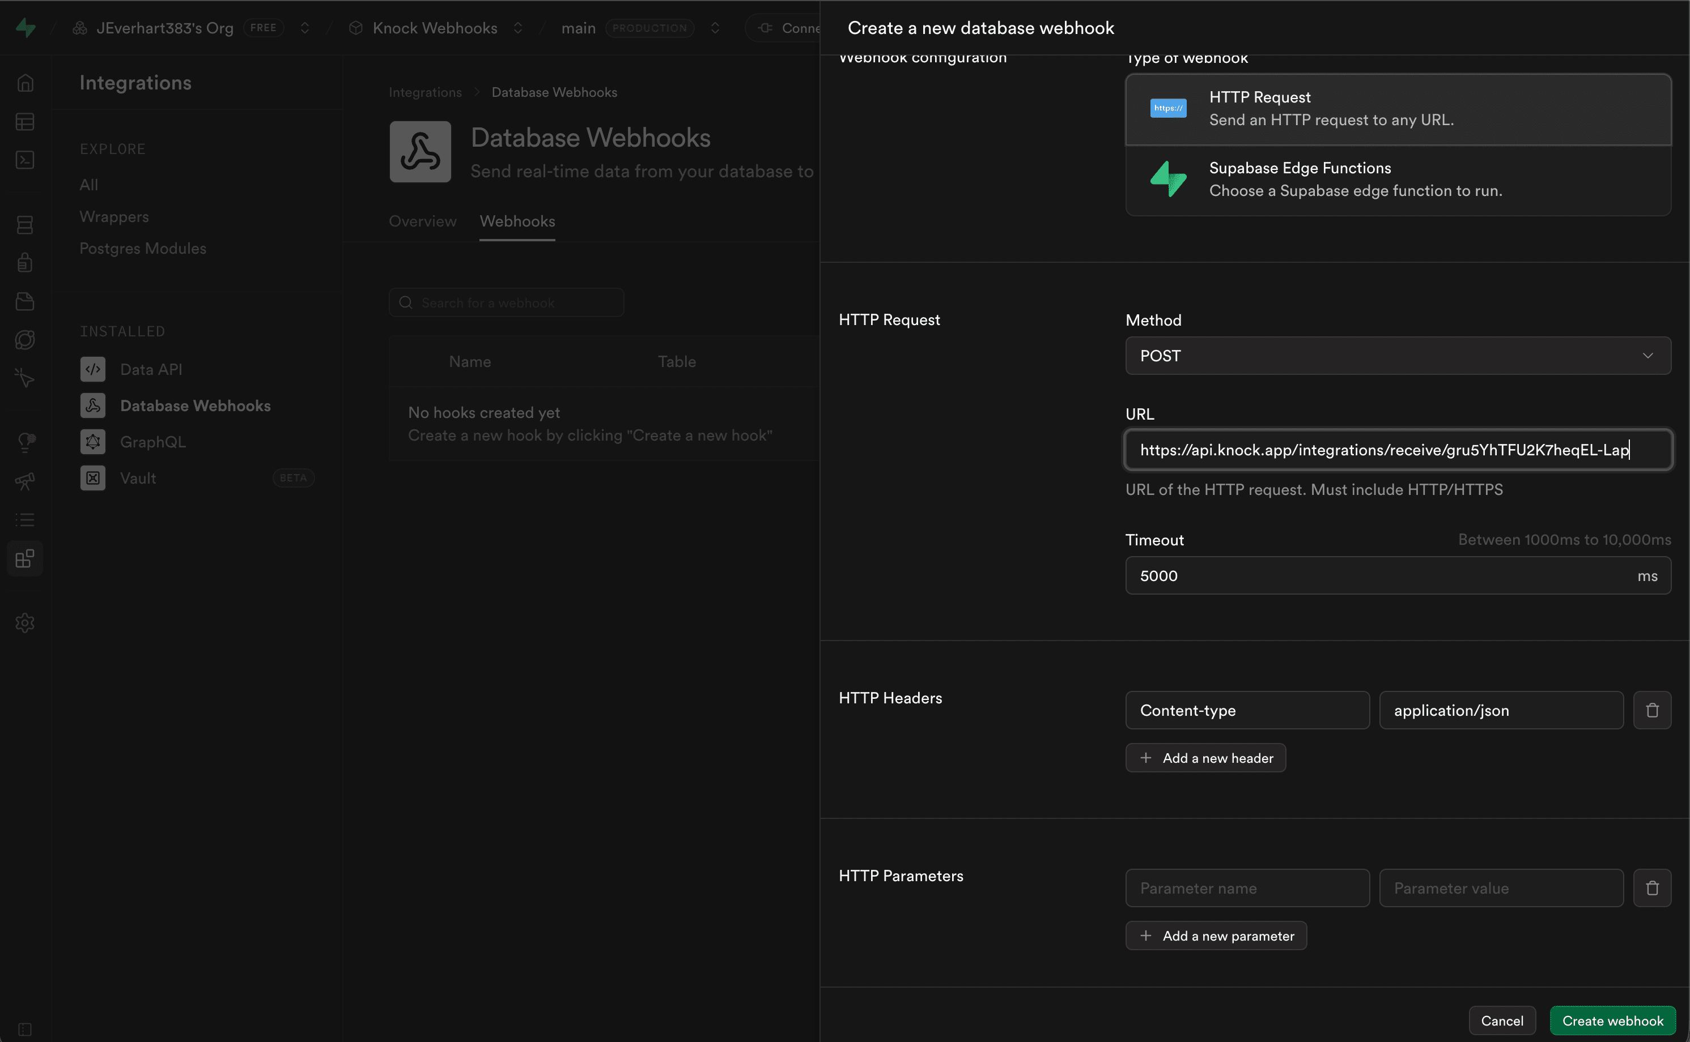Open the branch switcher next to main
The height and width of the screenshot is (1042, 1690).
click(x=715, y=28)
